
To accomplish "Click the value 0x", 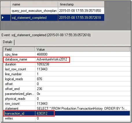I will [x=38, y=94].
